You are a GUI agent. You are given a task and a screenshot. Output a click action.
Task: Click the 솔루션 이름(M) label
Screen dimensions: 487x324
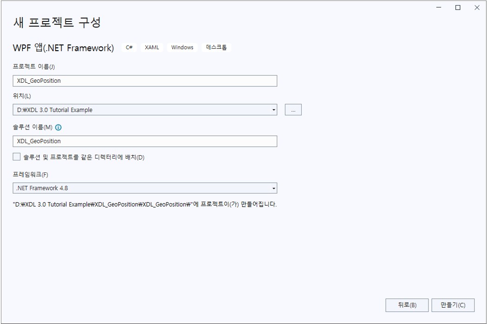click(33, 127)
